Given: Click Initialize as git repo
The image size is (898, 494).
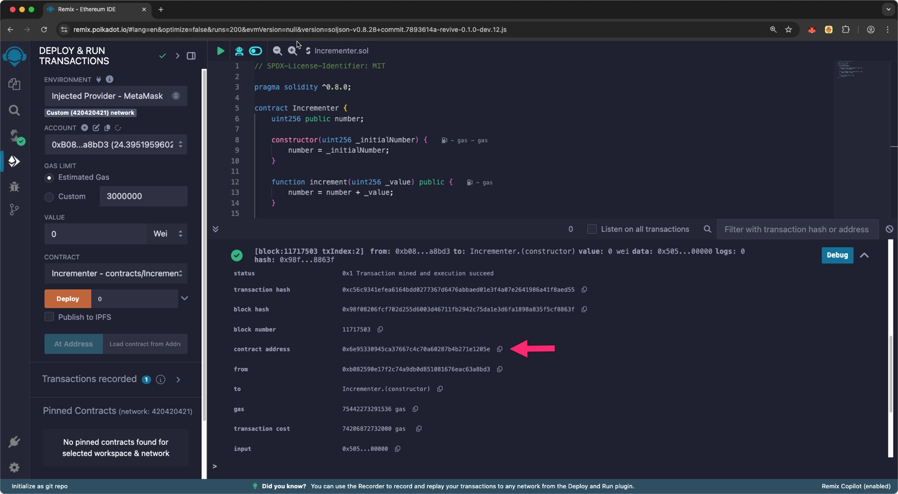Looking at the screenshot, I should 40,486.
